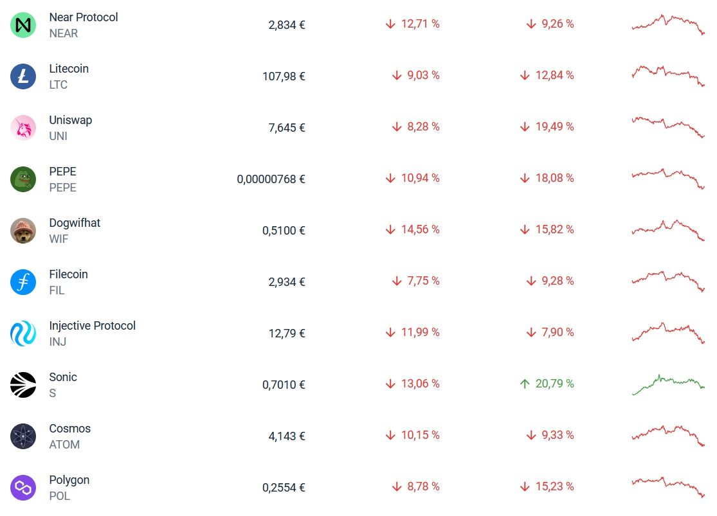The width and height of the screenshot is (717, 516).
Task: Click the Injective Protocol logo
Action: click(23, 334)
